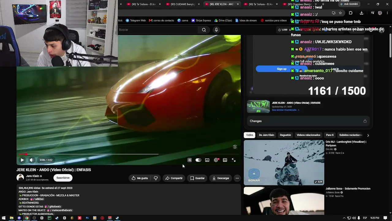392x221 pixels.
Task: Open the Stripe Express bookmark
Action: point(201,21)
